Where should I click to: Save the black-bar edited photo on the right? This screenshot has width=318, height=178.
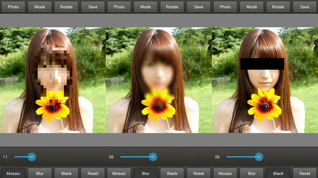tap(305, 7)
